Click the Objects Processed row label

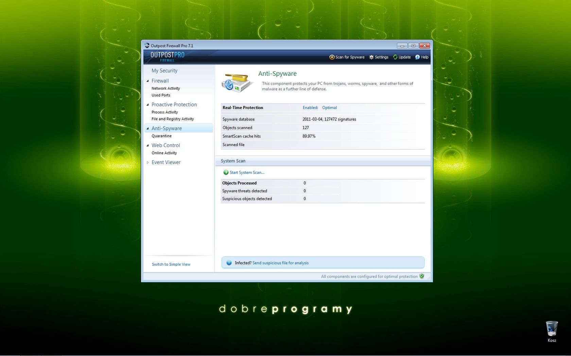(239, 183)
